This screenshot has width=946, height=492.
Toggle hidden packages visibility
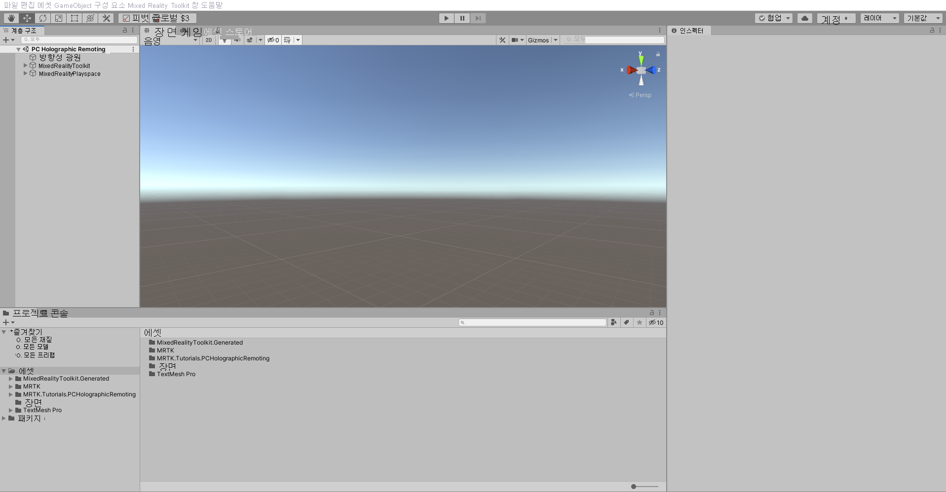656,322
